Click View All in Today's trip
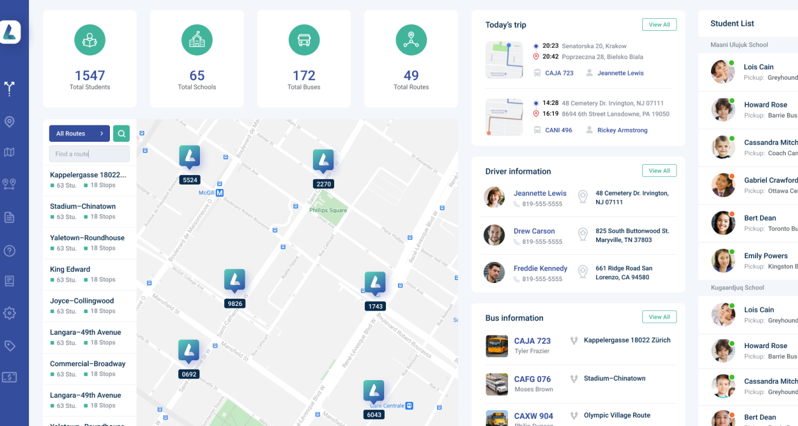798x426 pixels. 659,25
